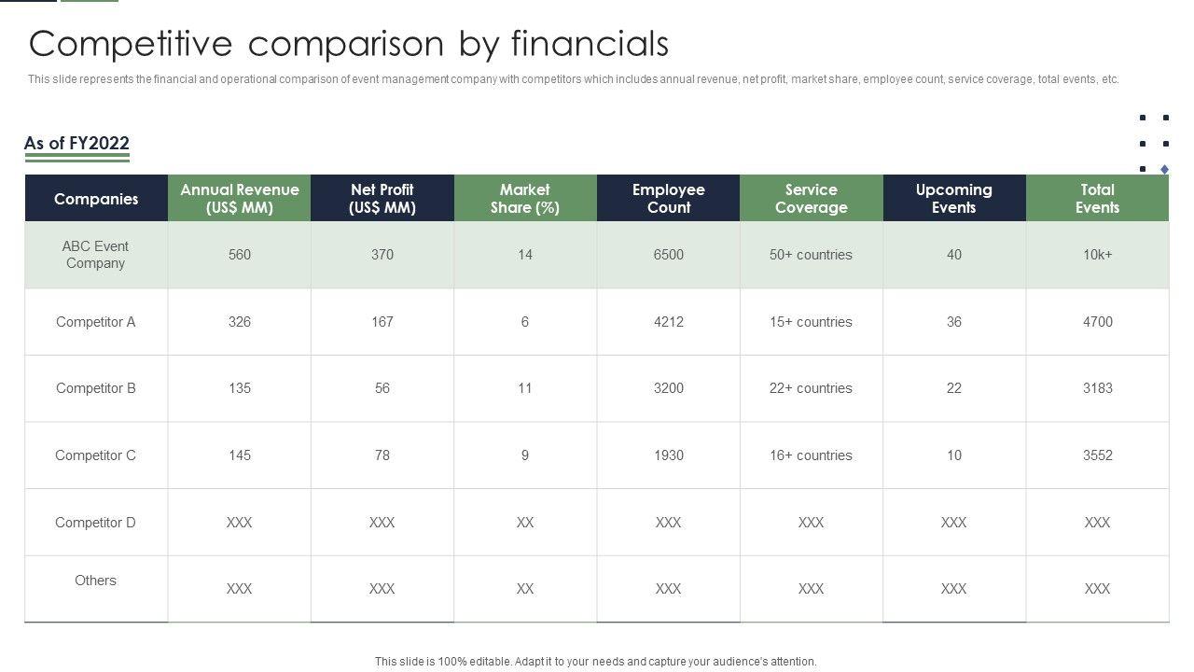This screenshot has width=1194, height=672.
Task: Select Competitor C's employee count 1930
Action: 669,455
